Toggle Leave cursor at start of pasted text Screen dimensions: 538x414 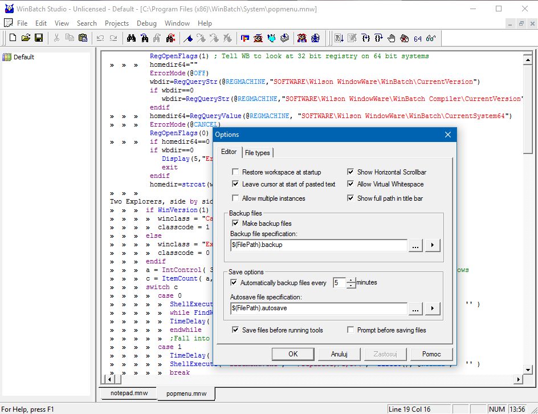click(235, 184)
